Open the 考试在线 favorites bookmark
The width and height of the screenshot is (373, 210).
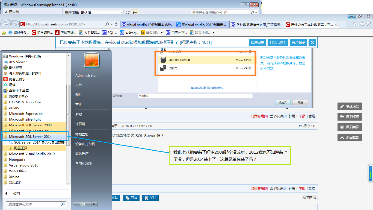(x=66, y=33)
